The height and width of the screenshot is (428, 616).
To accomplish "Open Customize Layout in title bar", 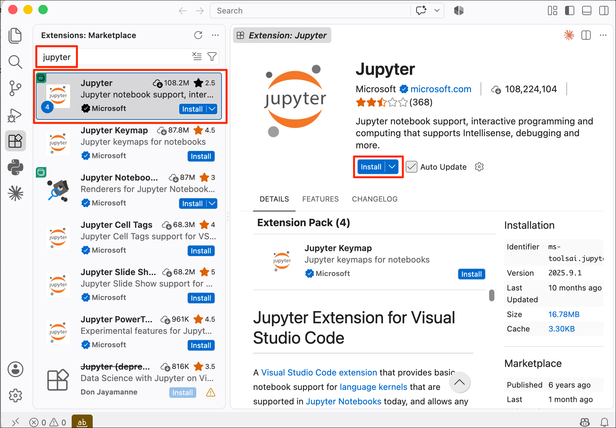I will pyautogui.click(x=553, y=11).
